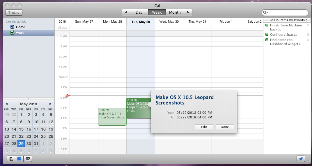Click the pushpin To Do toggle icon
312x166 pixels.
[x=301, y=159]
